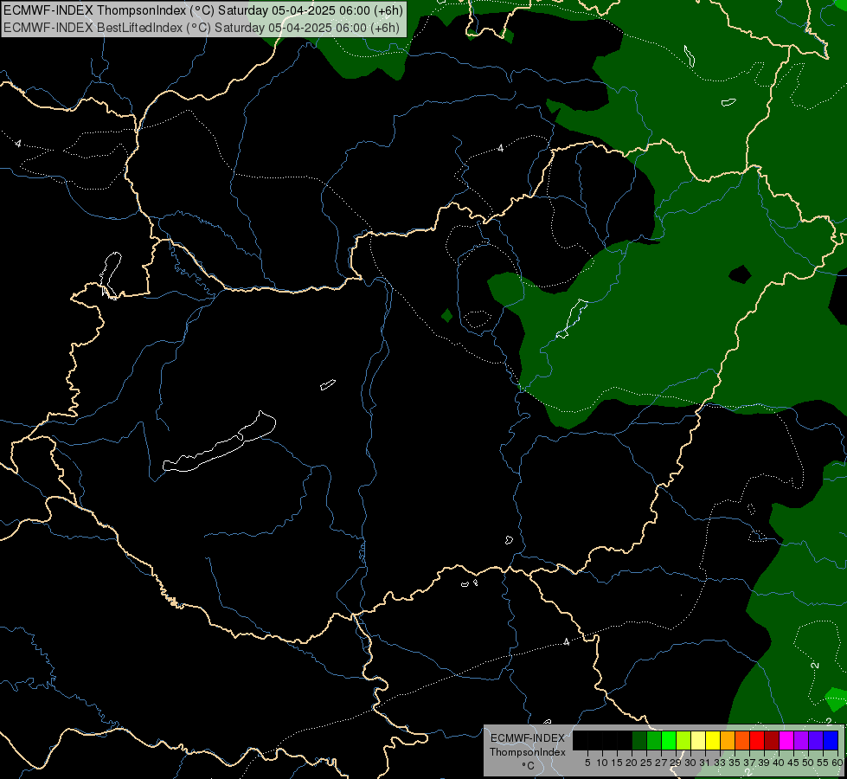Click the small green patch in map center
Screen dimensions: 847x779
[446, 315]
